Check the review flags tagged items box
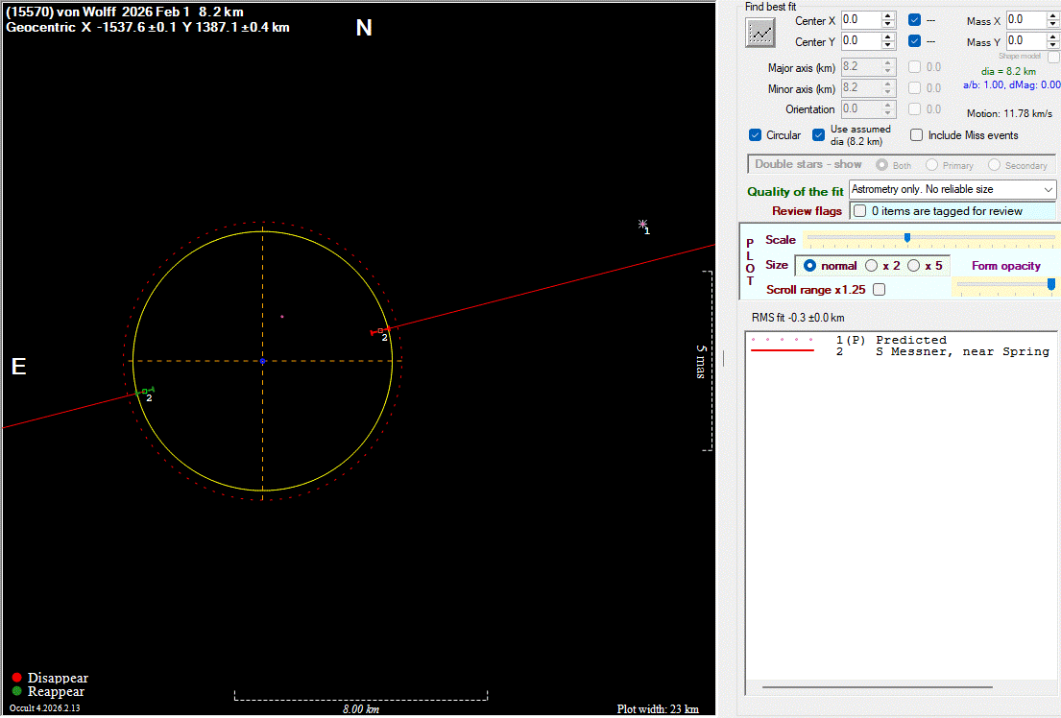The image size is (1061, 718). [x=860, y=211]
